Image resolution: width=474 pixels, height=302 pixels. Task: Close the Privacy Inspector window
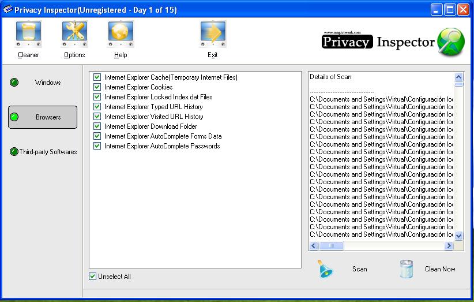click(x=463, y=10)
